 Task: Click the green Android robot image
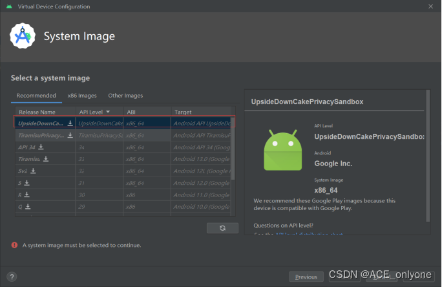click(x=283, y=150)
